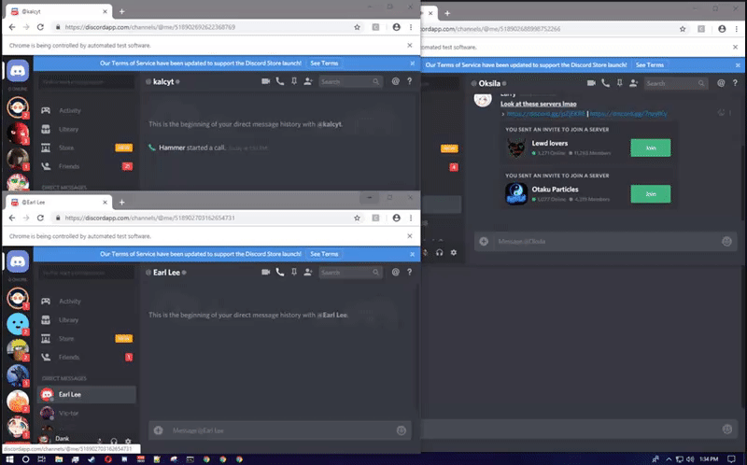This screenshot has width=747, height=465.
Task: Bookmark page star in Earl Lee window
Action: (x=357, y=218)
